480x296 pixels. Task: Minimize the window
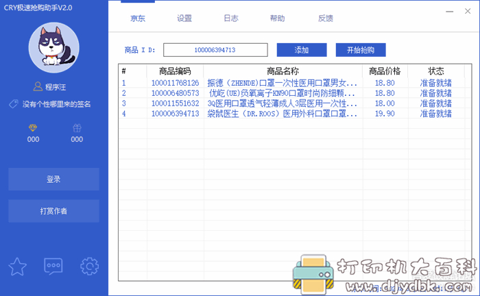click(449, 12)
